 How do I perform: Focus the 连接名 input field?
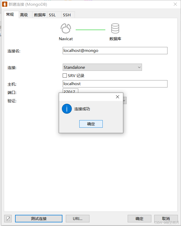[x=115, y=51]
